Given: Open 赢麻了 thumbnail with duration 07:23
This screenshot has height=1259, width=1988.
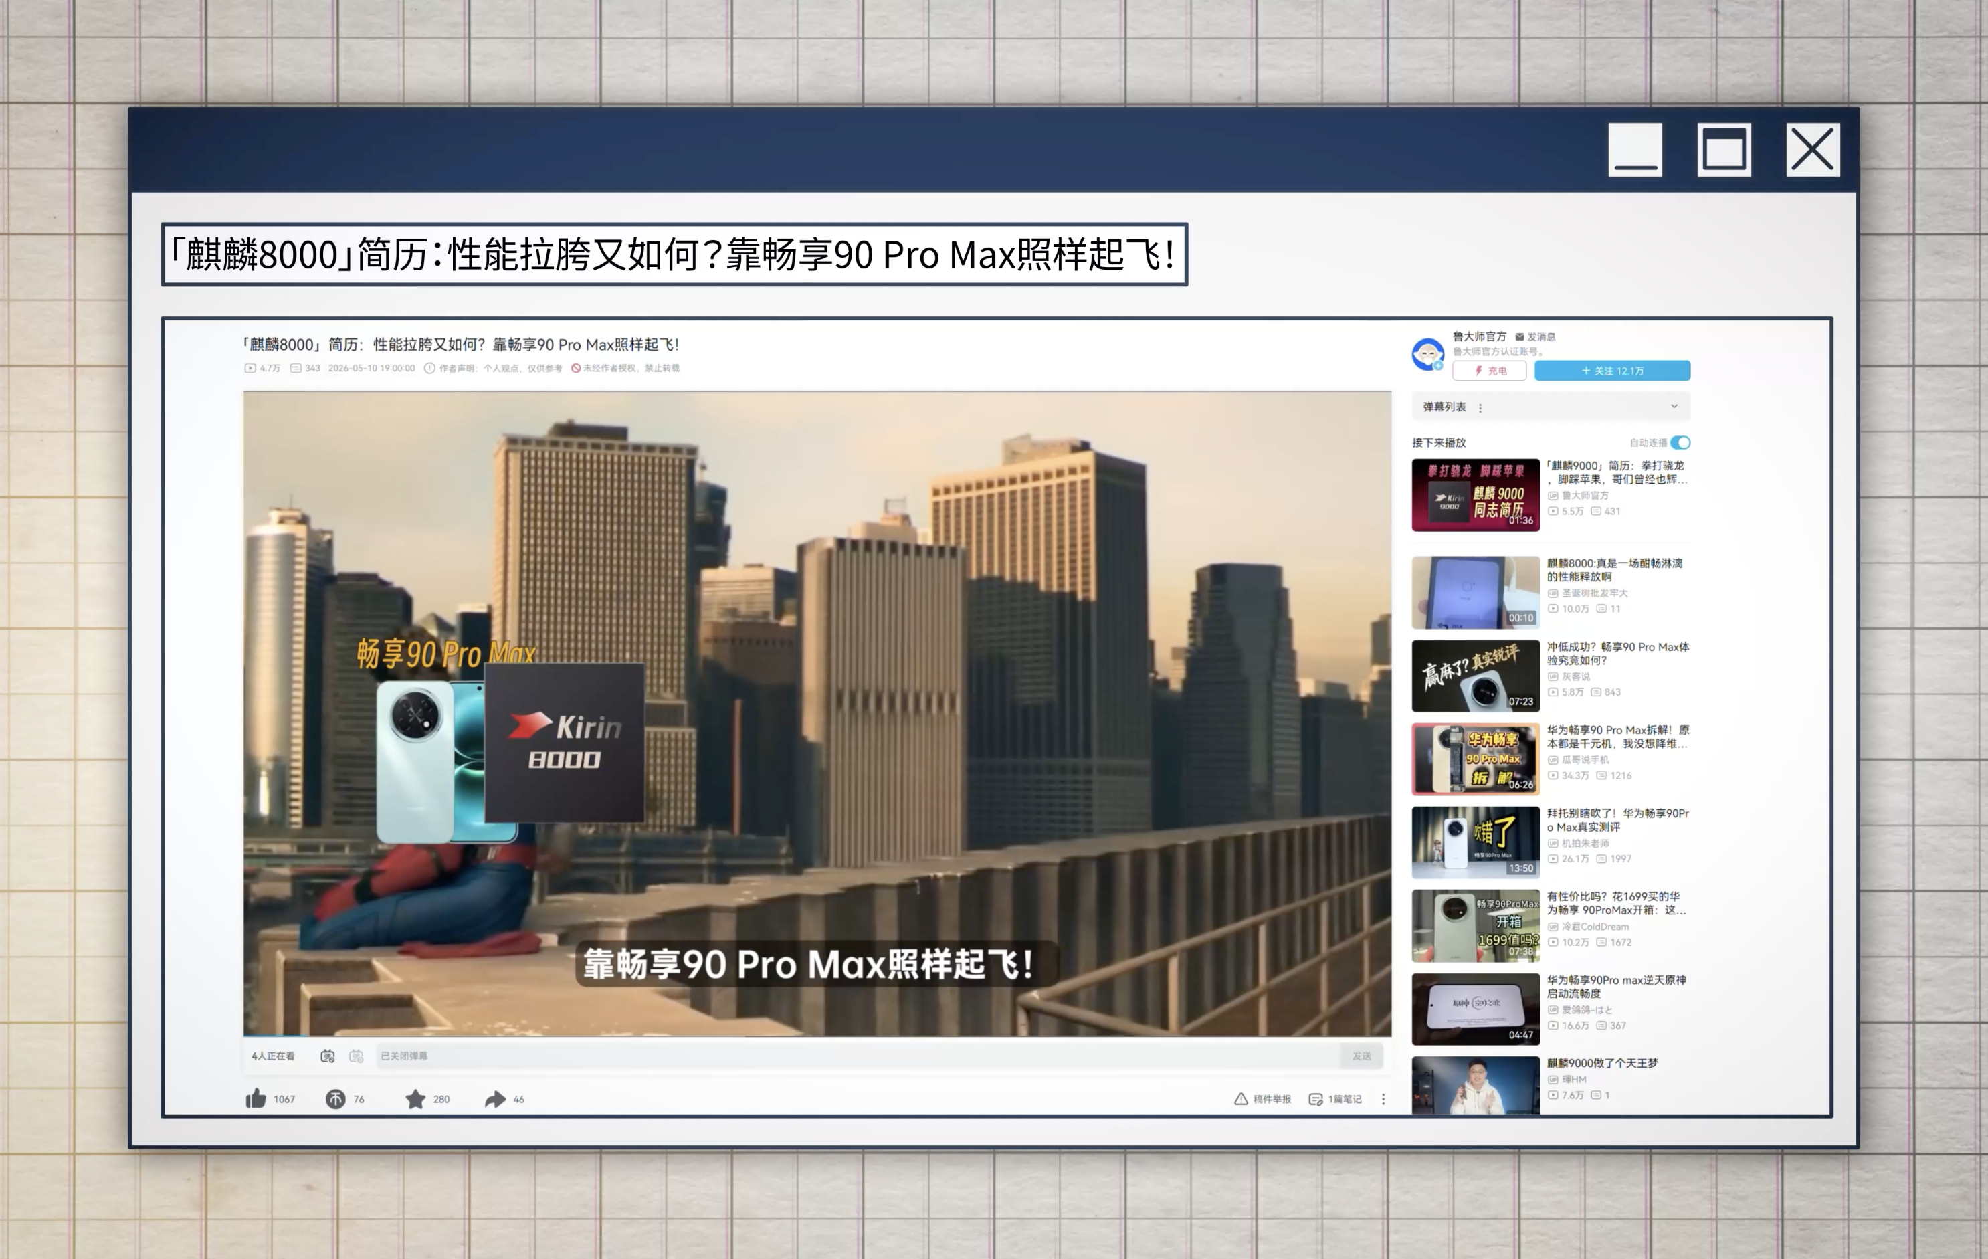Looking at the screenshot, I should click(x=1476, y=675).
